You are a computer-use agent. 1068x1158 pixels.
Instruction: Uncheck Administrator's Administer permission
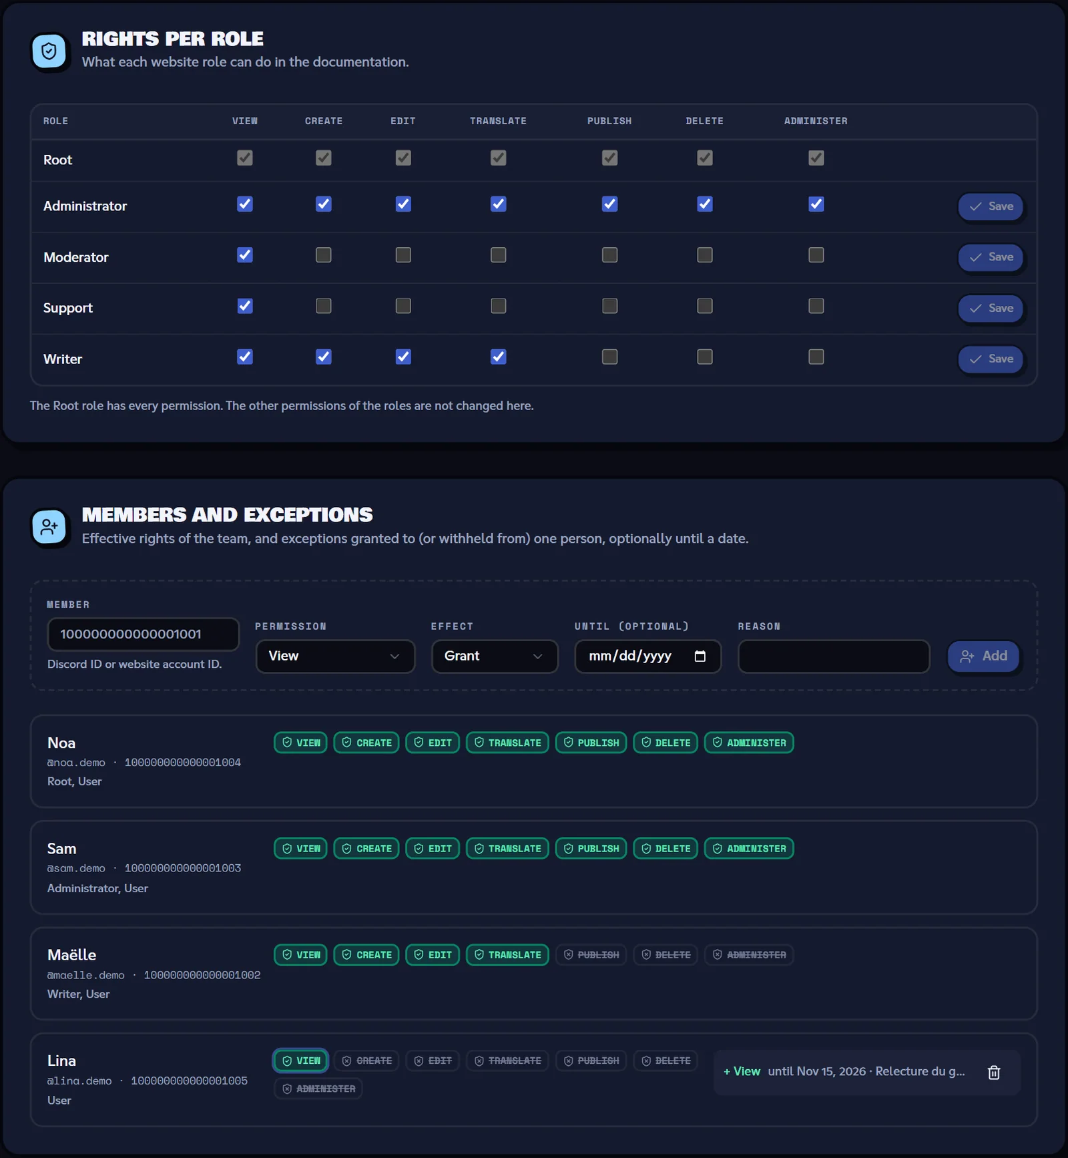[x=816, y=204]
